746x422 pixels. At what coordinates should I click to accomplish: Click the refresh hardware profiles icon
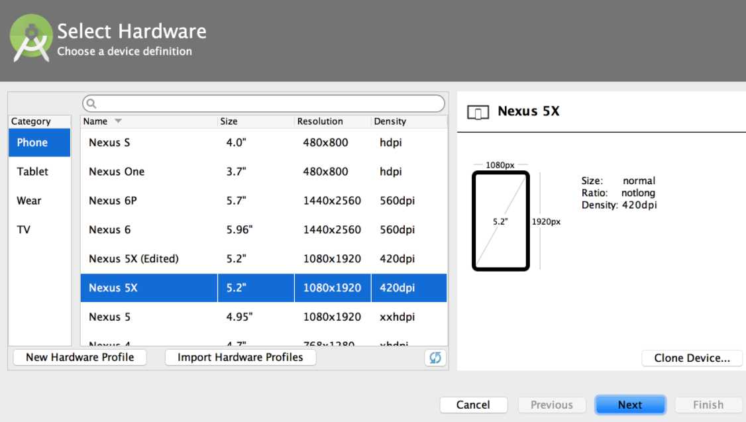pyautogui.click(x=435, y=358)
